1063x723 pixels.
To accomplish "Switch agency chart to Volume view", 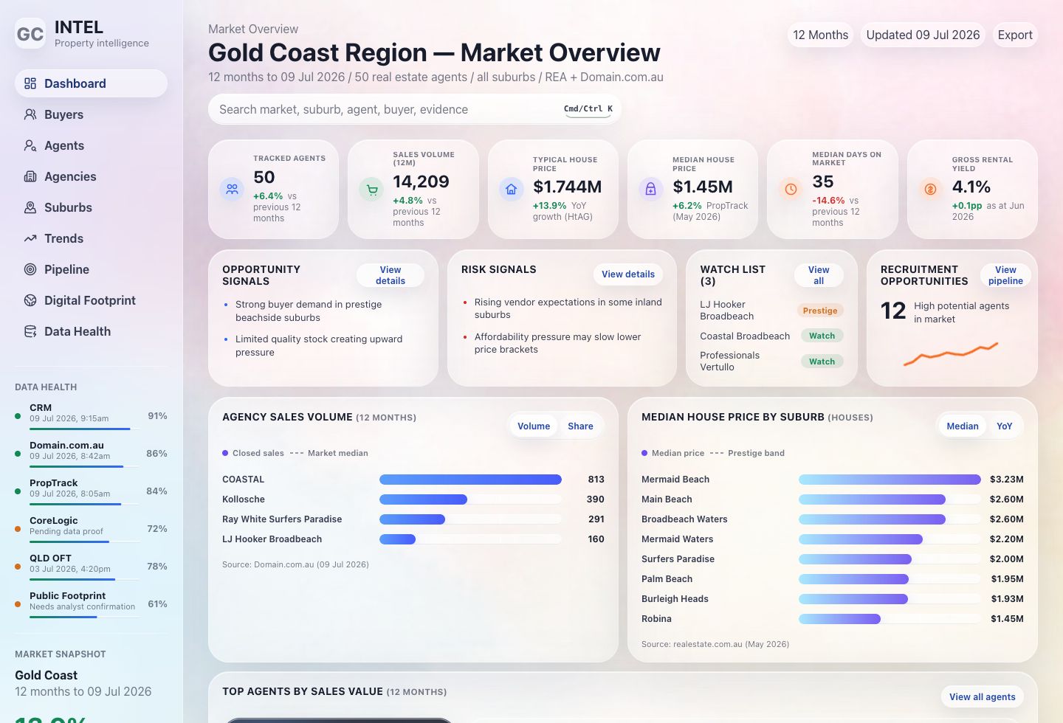I will 534,426.
